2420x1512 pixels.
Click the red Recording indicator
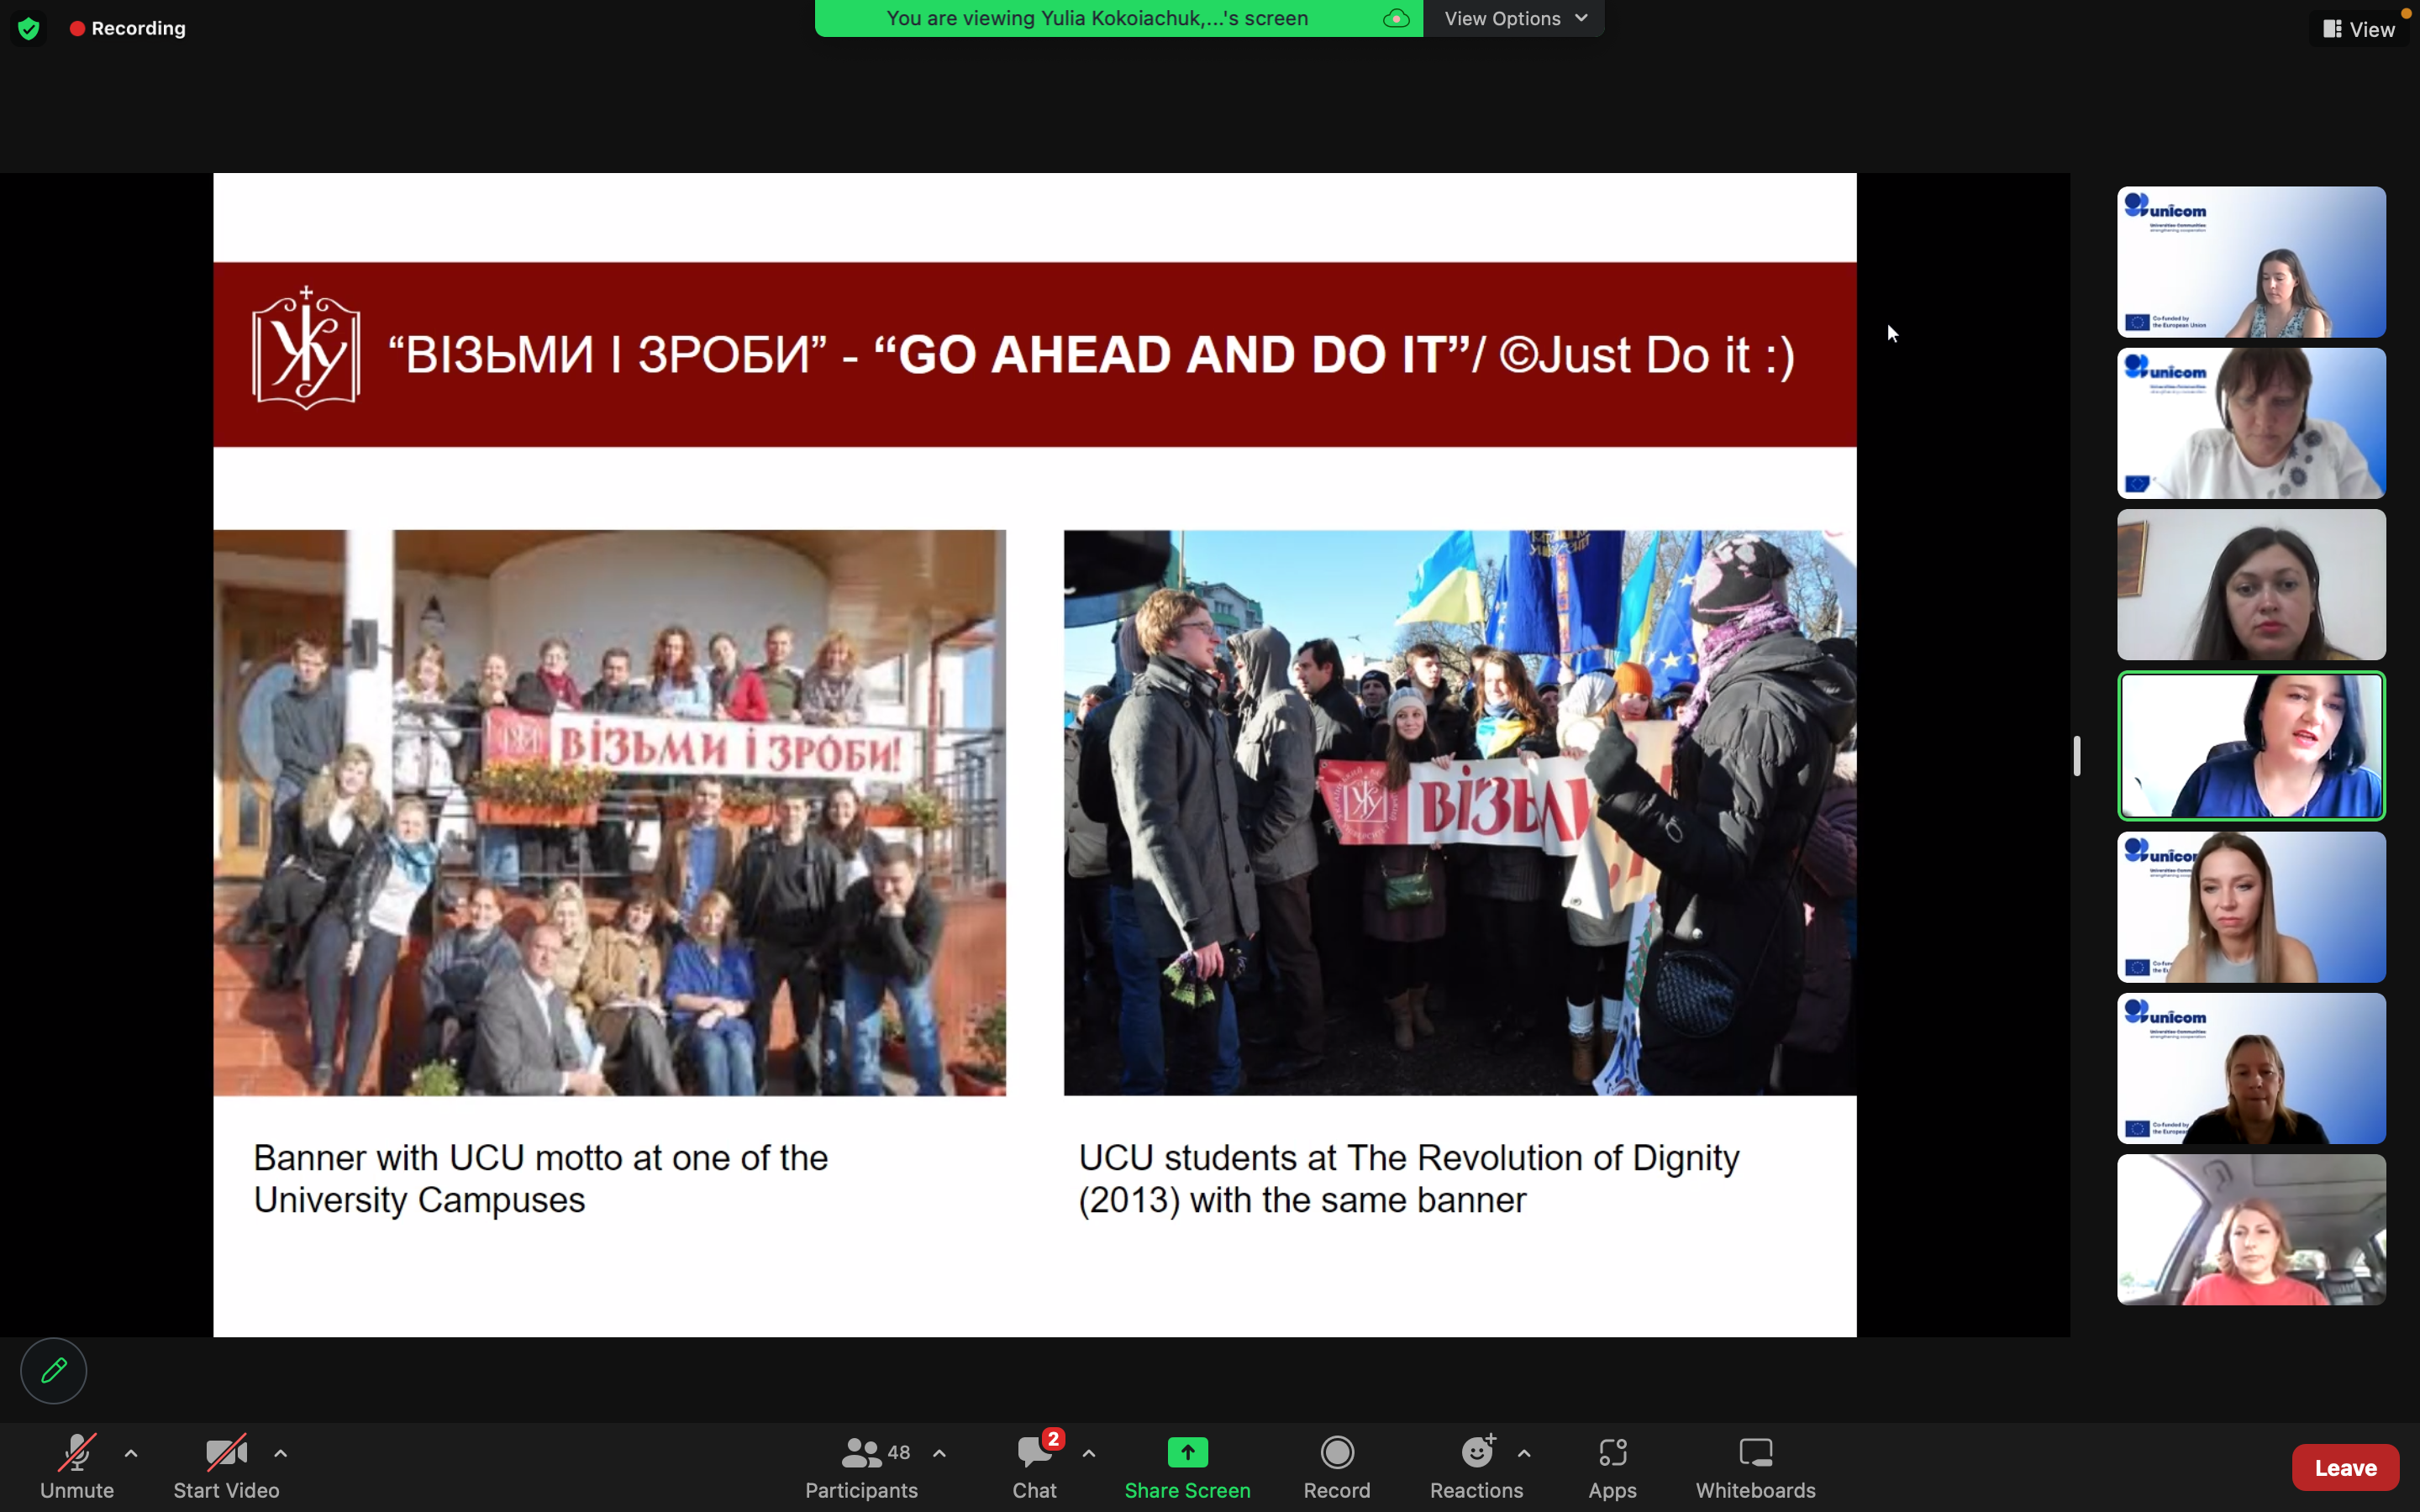click(128, 28)
